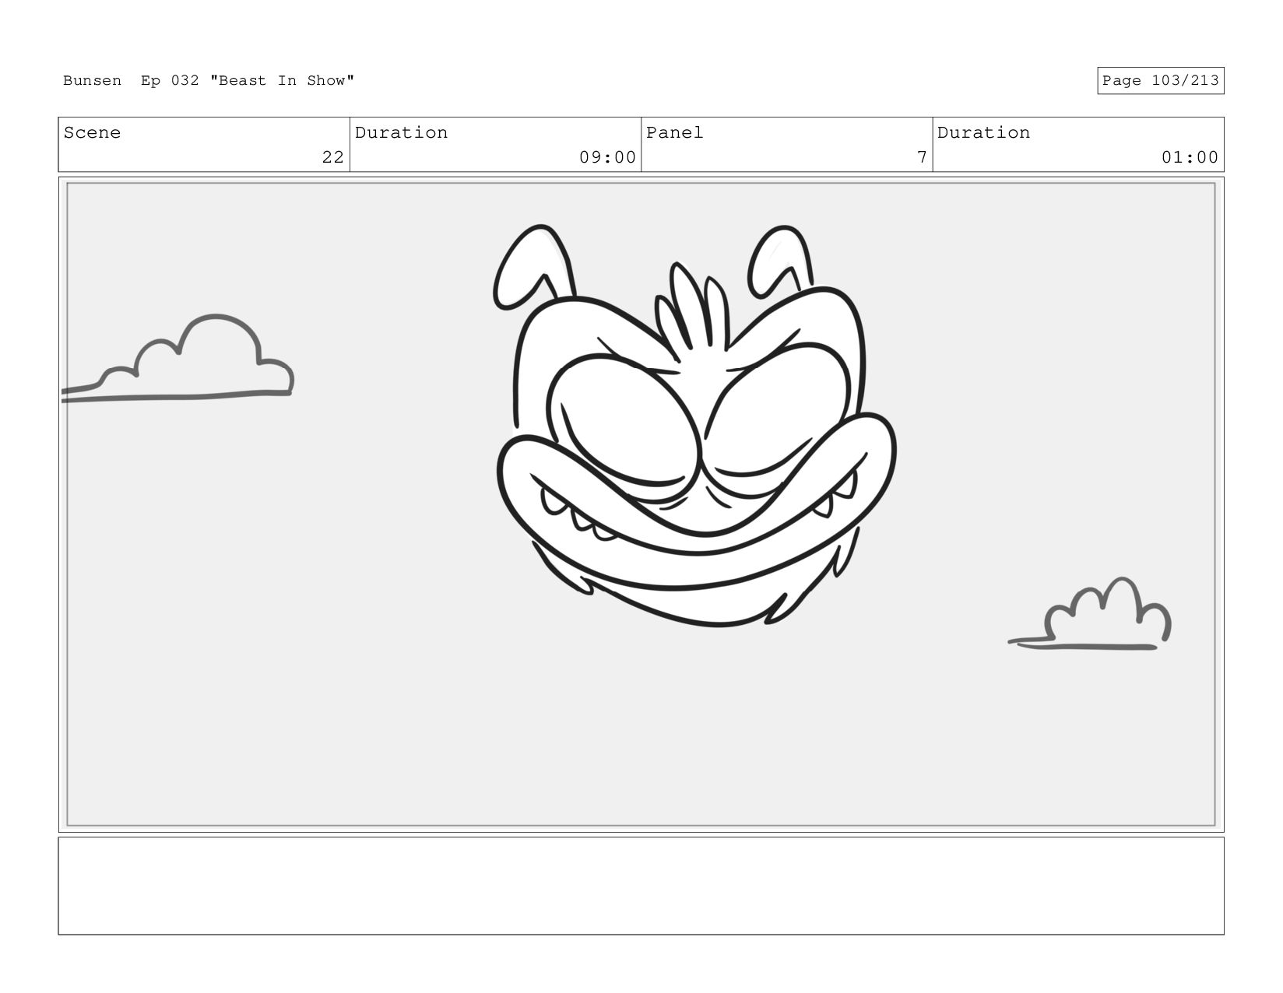Image resolution: width=1283 pixels, height=993 pixels.
Task: Click the empty notes box below the panel
Action: (x=641, y=886)
